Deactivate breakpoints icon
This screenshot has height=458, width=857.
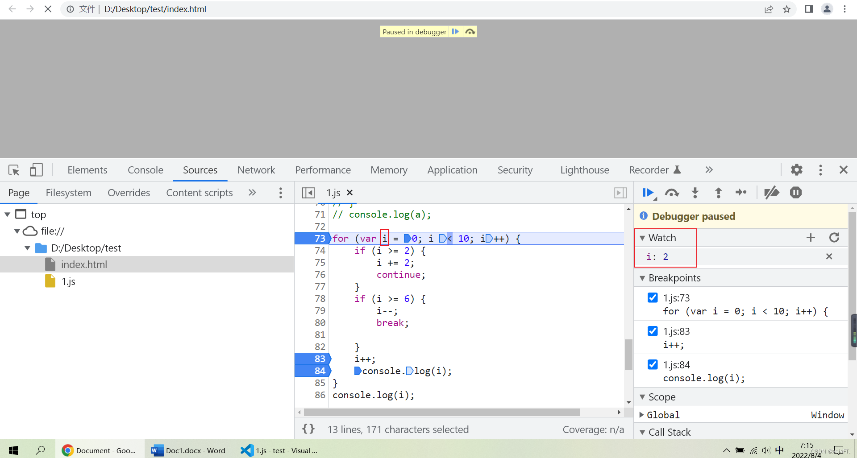pyautogui.click(x=772, y=193)
